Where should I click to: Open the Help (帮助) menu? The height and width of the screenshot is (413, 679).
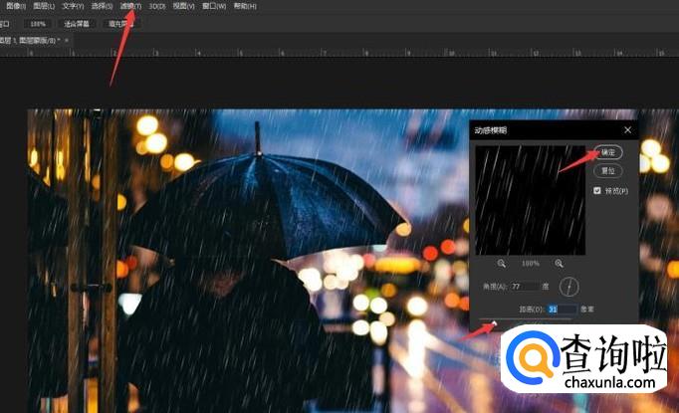click(x=244, y=6)
